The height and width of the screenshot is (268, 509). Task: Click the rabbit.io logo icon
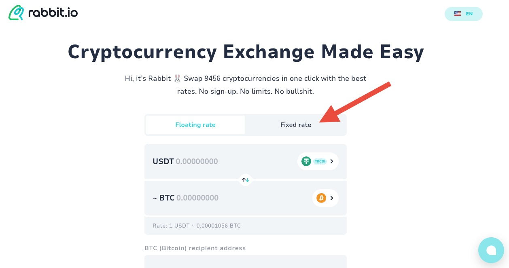coord(16,13)
